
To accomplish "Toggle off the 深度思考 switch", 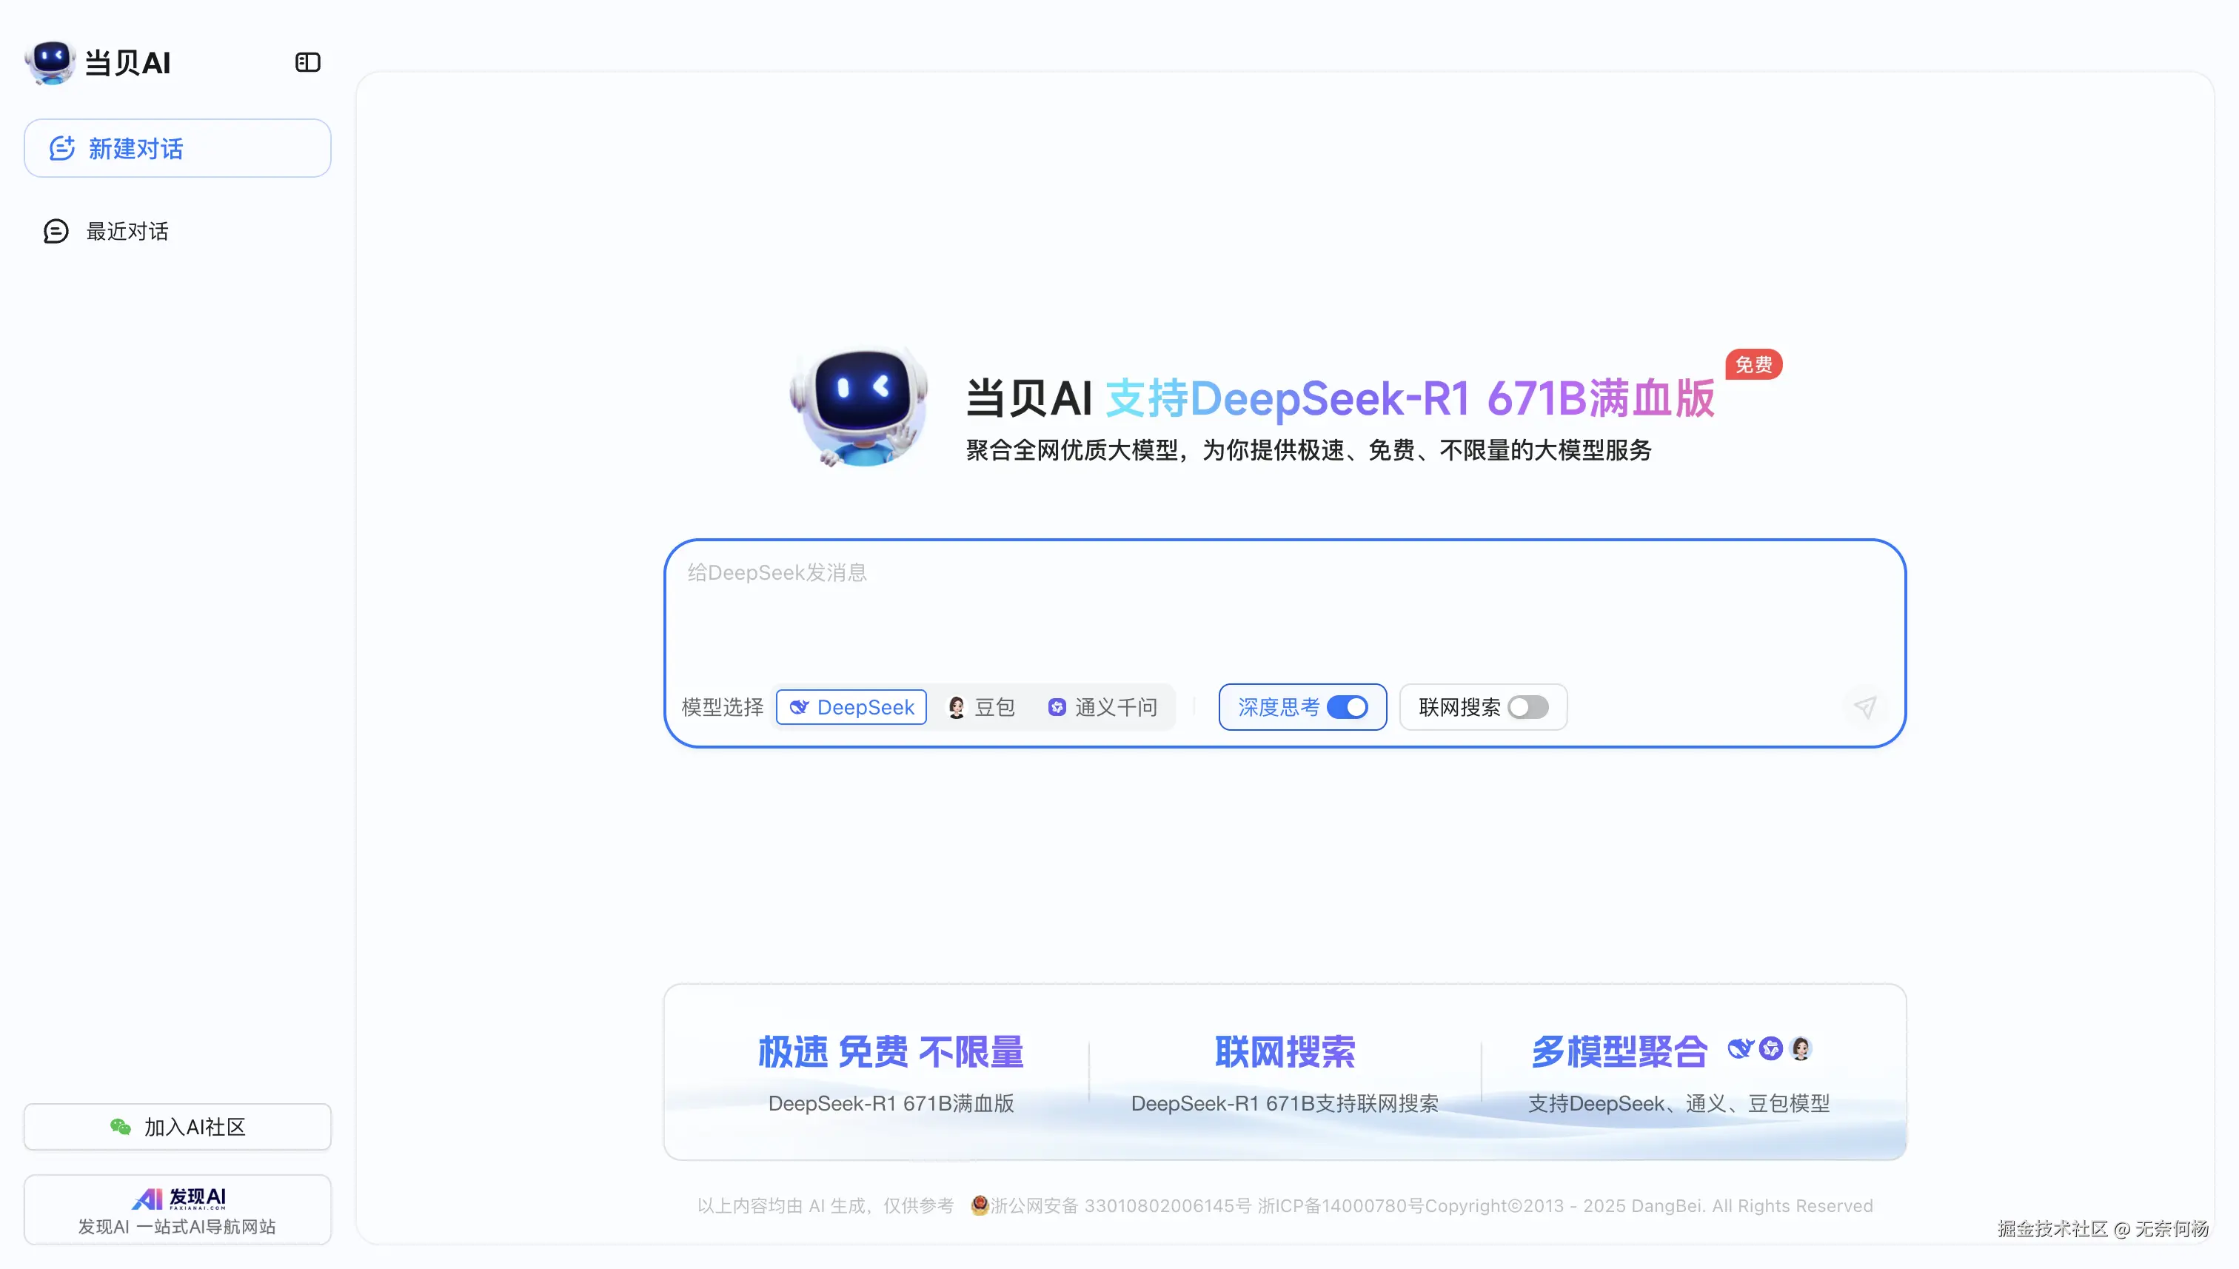I will pos(1347,707).
